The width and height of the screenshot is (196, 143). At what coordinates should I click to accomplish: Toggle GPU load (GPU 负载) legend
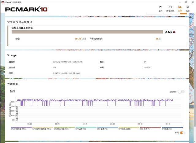coord(145,129)
